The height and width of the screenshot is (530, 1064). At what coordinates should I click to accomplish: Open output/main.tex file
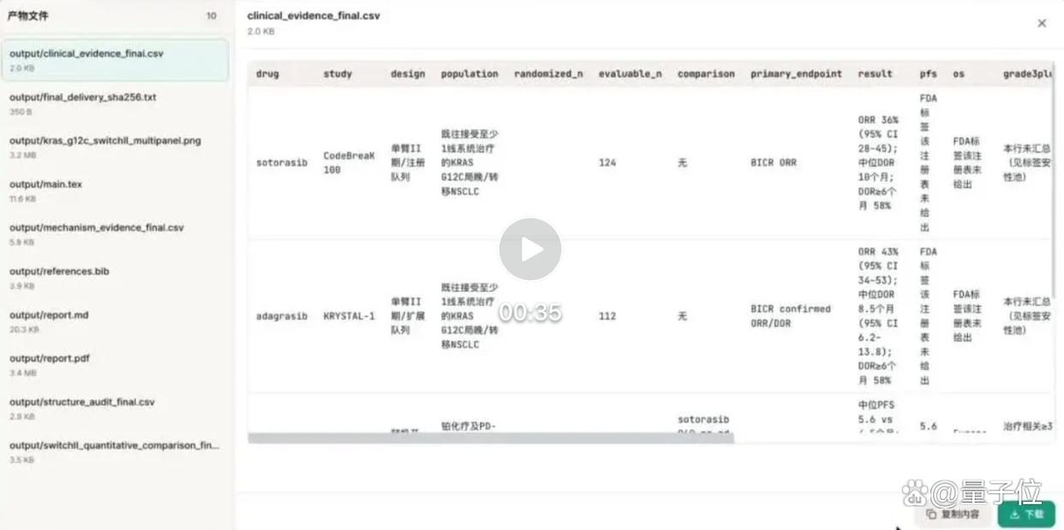pyautogui.click(x=115, y=191)
